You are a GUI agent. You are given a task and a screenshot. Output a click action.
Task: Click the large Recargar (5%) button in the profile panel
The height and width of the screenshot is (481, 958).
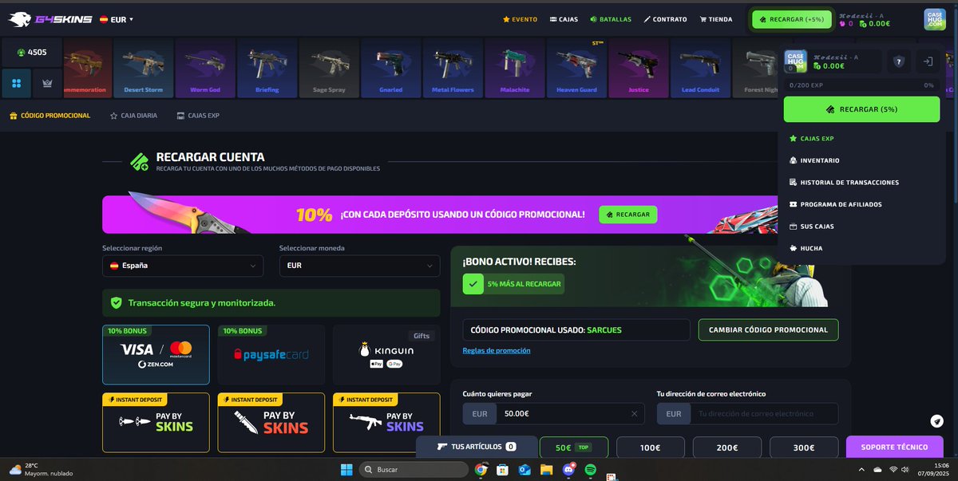[861, 109]
